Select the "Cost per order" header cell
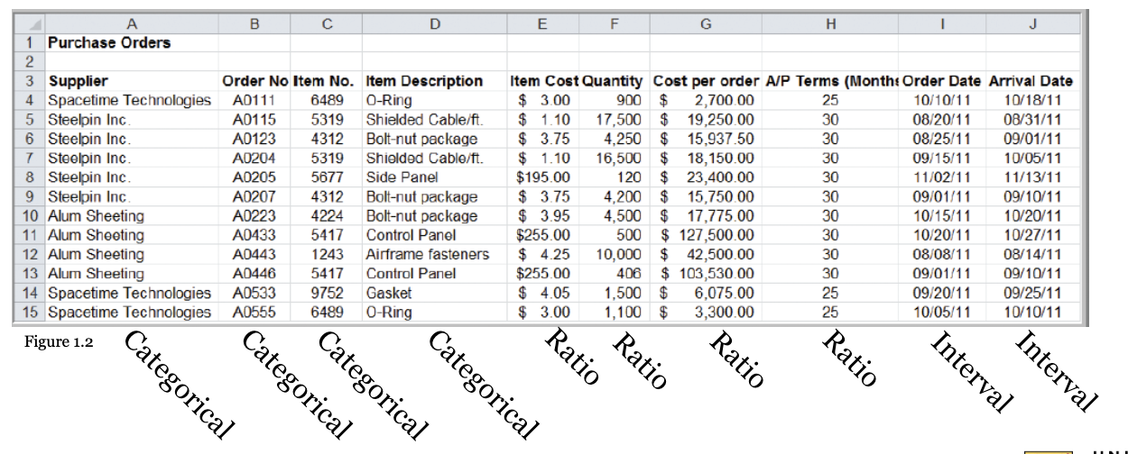1128x454 pixels. coord(706,81)
